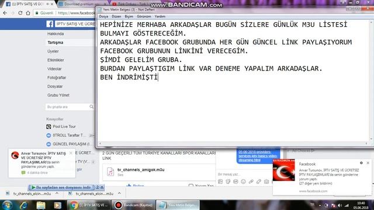Open the Biçim menu in Notepad
374x210 pixels.
(x=129, y=16)
